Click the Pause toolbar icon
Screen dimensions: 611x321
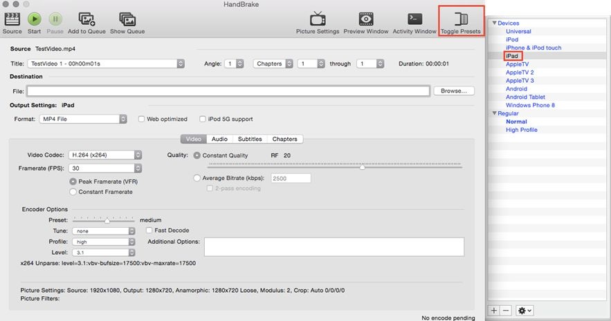(55, 19)
